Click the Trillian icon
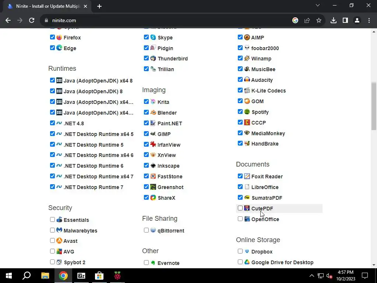 (153, 69)
